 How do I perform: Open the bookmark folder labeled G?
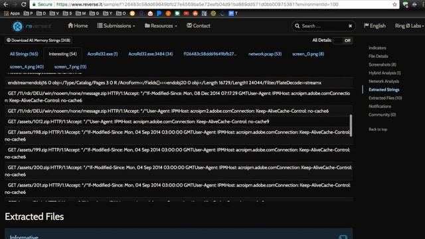point(94,13)
